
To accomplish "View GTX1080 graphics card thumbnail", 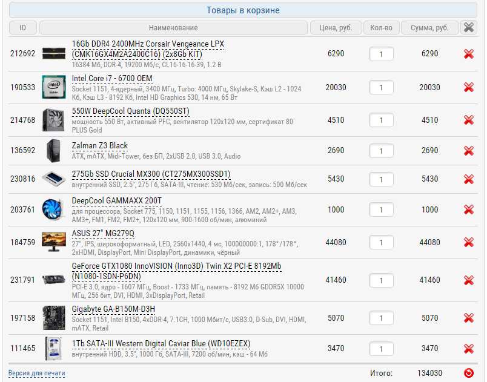I will click(x=54, y=280).
